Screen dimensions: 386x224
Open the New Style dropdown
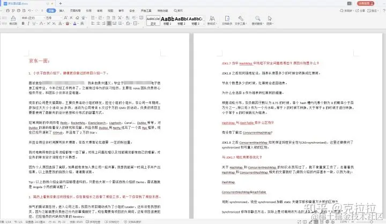pos(212,20)
